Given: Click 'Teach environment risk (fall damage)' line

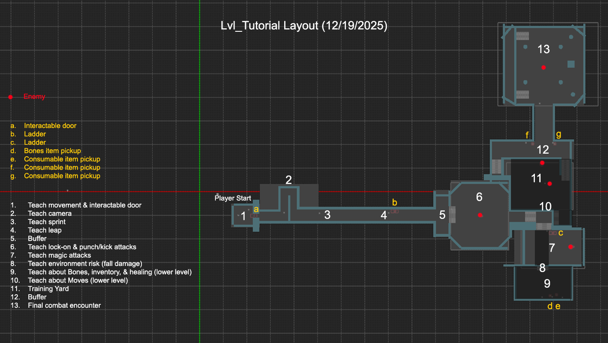Looking at the screenshot, I should coord(77,263).
